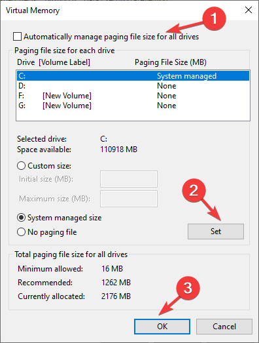
Task: Click the Paging File Size (MB) column header
Action: (171, 62)
